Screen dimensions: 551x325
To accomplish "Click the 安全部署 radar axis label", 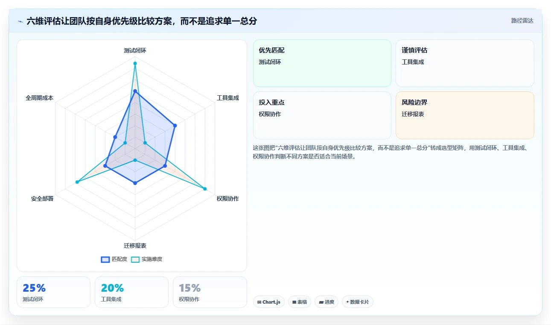I will tap(42, 199).
